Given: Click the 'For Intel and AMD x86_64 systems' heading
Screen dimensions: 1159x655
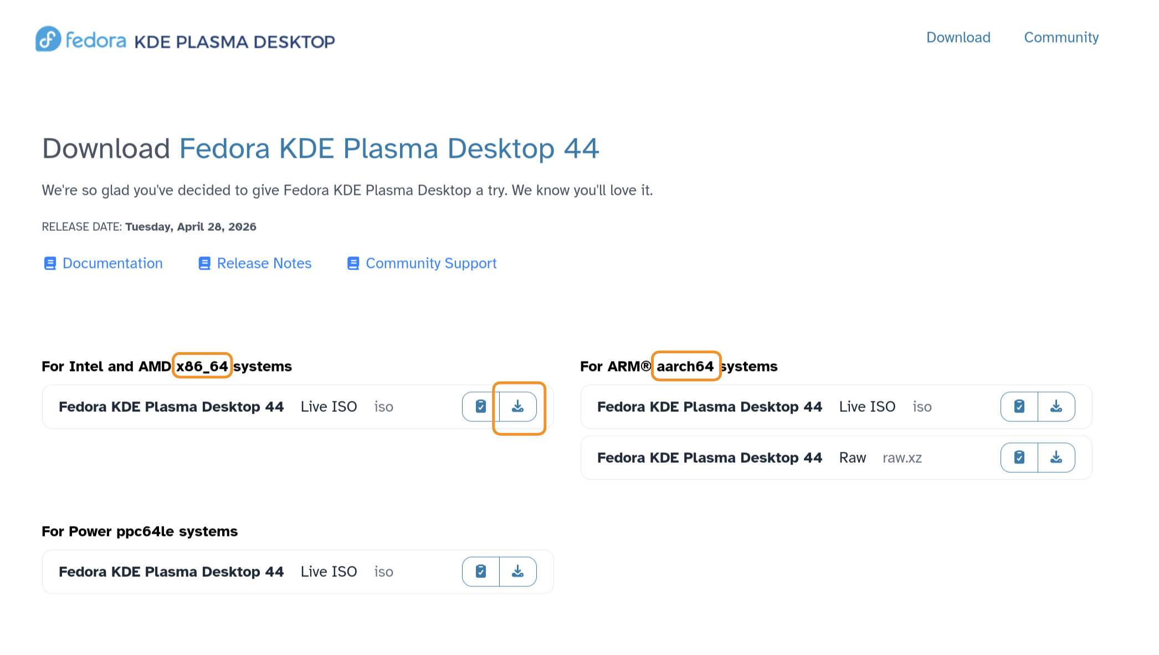Looking at the screenshot, I should [167, 367].
